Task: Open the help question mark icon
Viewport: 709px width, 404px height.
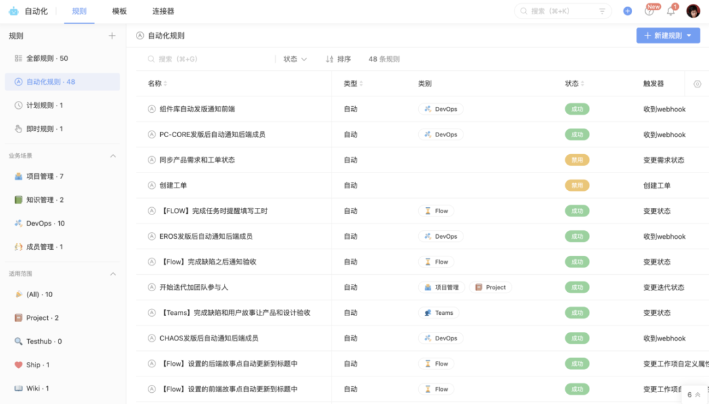Action: click(x=649, y=11)
